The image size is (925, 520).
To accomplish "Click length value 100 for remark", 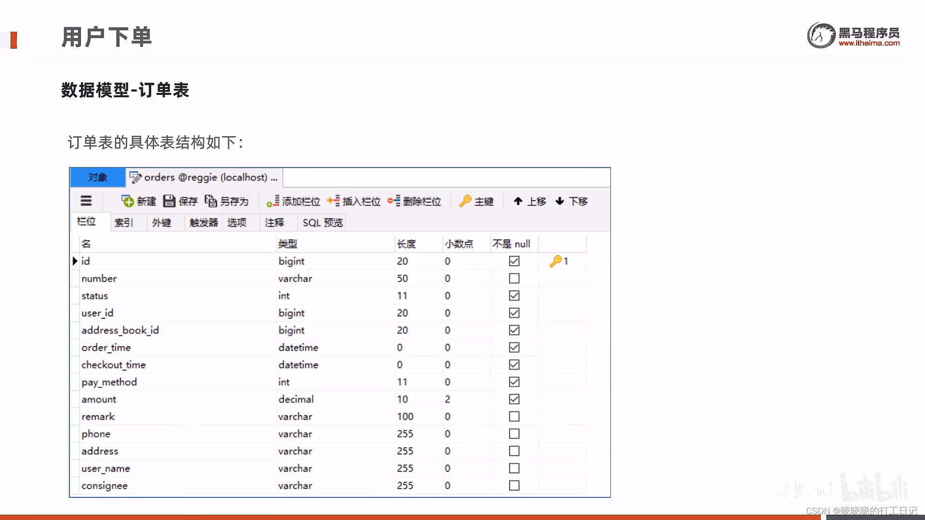I will click(x=418, y=416).
